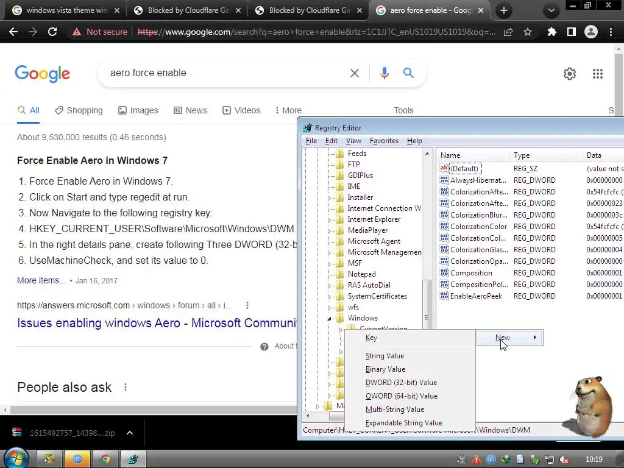Open the Chrome profile avatar

click(x=591, y=32)
